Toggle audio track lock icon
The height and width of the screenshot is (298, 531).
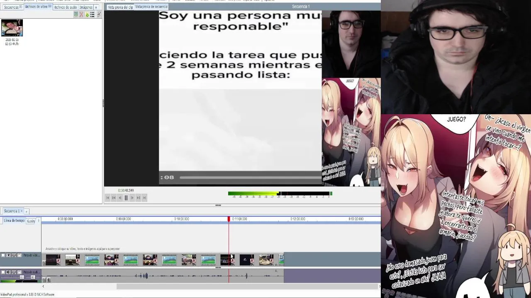pyautogui.click(x=19, y=272)
